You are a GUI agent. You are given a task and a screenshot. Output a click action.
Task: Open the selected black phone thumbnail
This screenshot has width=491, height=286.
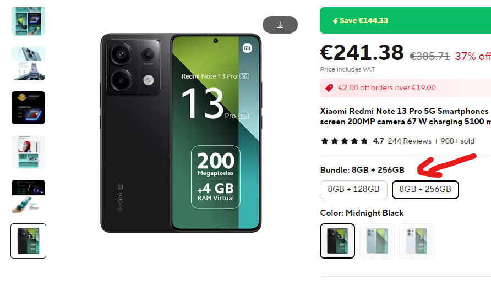click(x=28, y=241)
